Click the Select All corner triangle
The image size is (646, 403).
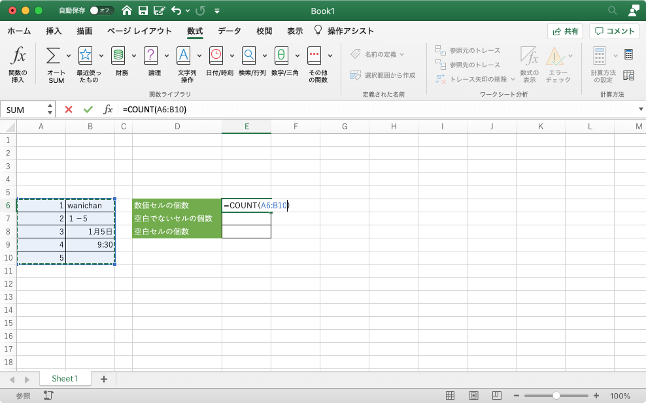[8, 127]
